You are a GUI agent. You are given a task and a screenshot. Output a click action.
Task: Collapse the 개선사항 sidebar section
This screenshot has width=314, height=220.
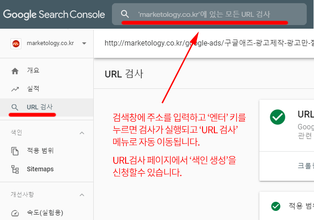pyautogui.click(x=82, y=194)
